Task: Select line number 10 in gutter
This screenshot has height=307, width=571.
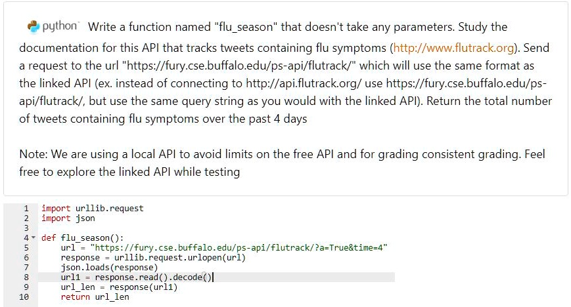Action: click(24, 297)
